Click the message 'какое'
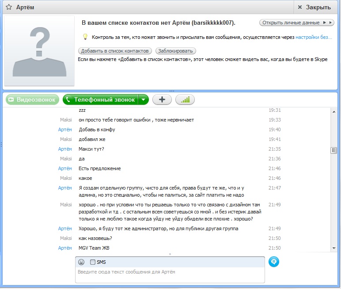 [85, 178]
